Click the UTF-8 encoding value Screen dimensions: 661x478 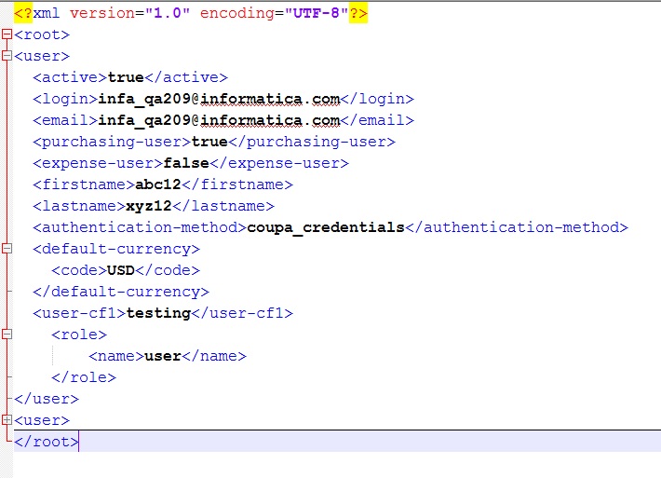tap(317, 13)
